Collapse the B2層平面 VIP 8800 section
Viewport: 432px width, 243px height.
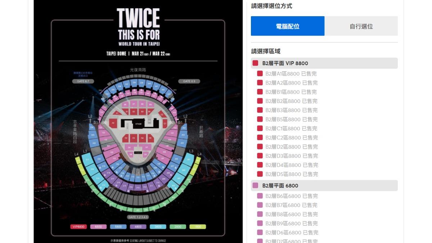[324, 63]
